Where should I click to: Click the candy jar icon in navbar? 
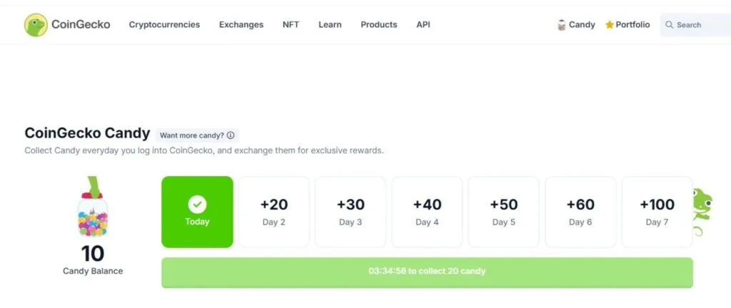click(x=562, y=25)
